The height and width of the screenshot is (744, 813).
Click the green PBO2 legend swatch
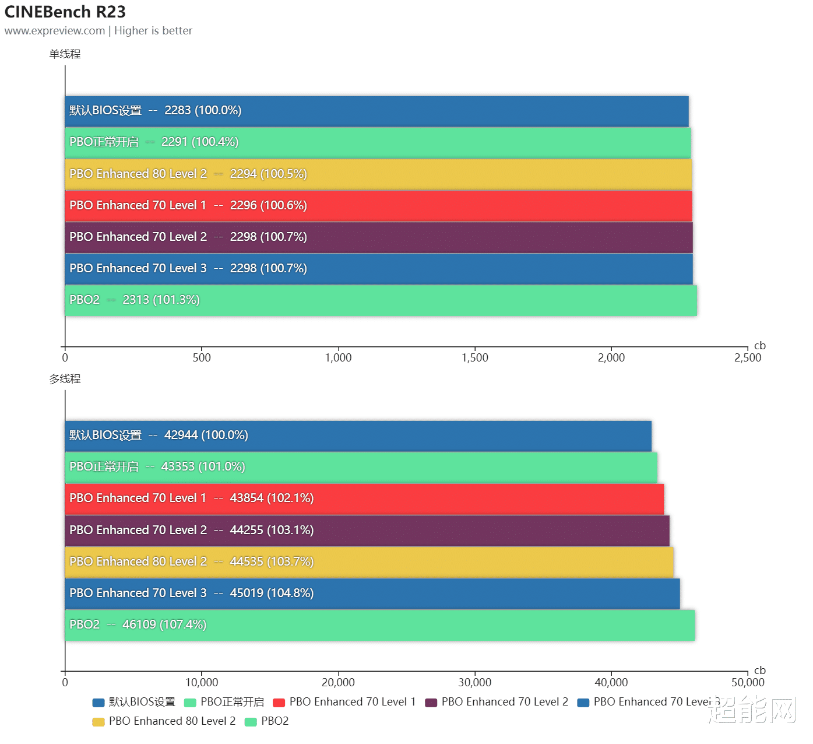pos(251,722)
